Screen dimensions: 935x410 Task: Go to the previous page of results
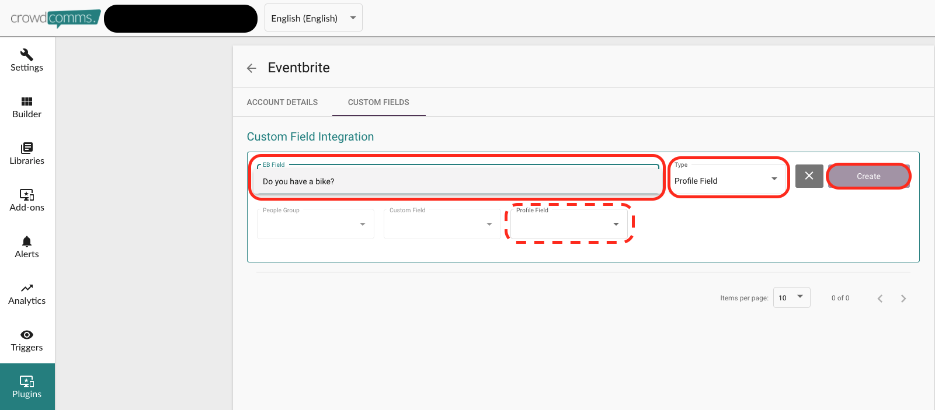click(880, 299)
